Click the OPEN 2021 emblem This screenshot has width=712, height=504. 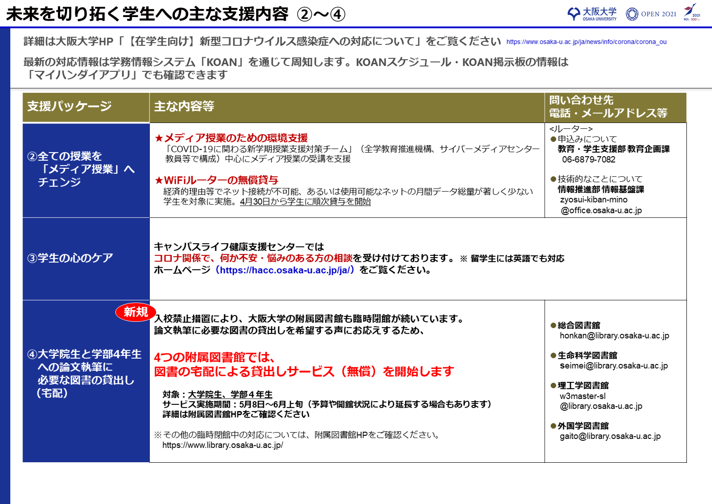tap(651, 14)
